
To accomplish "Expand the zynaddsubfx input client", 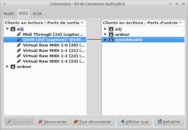I will (x=105, y=40).
